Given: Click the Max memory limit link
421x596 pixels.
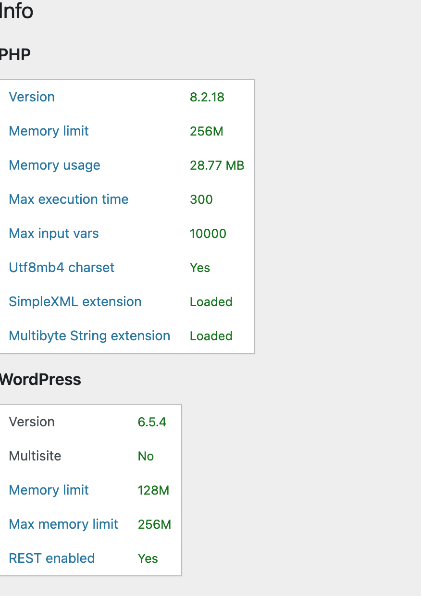Looking at the screenshot, I should pos(63,524).
